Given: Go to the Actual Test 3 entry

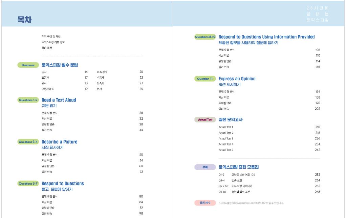Looking at the screenshot, I should [x=226, y=139].
